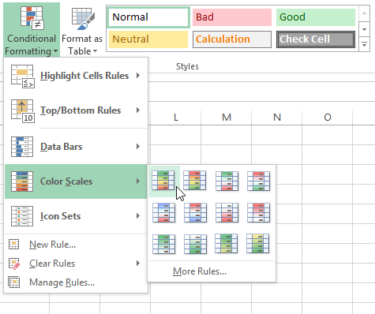Select Green-White-Red color scale

(x=227, y=181)
